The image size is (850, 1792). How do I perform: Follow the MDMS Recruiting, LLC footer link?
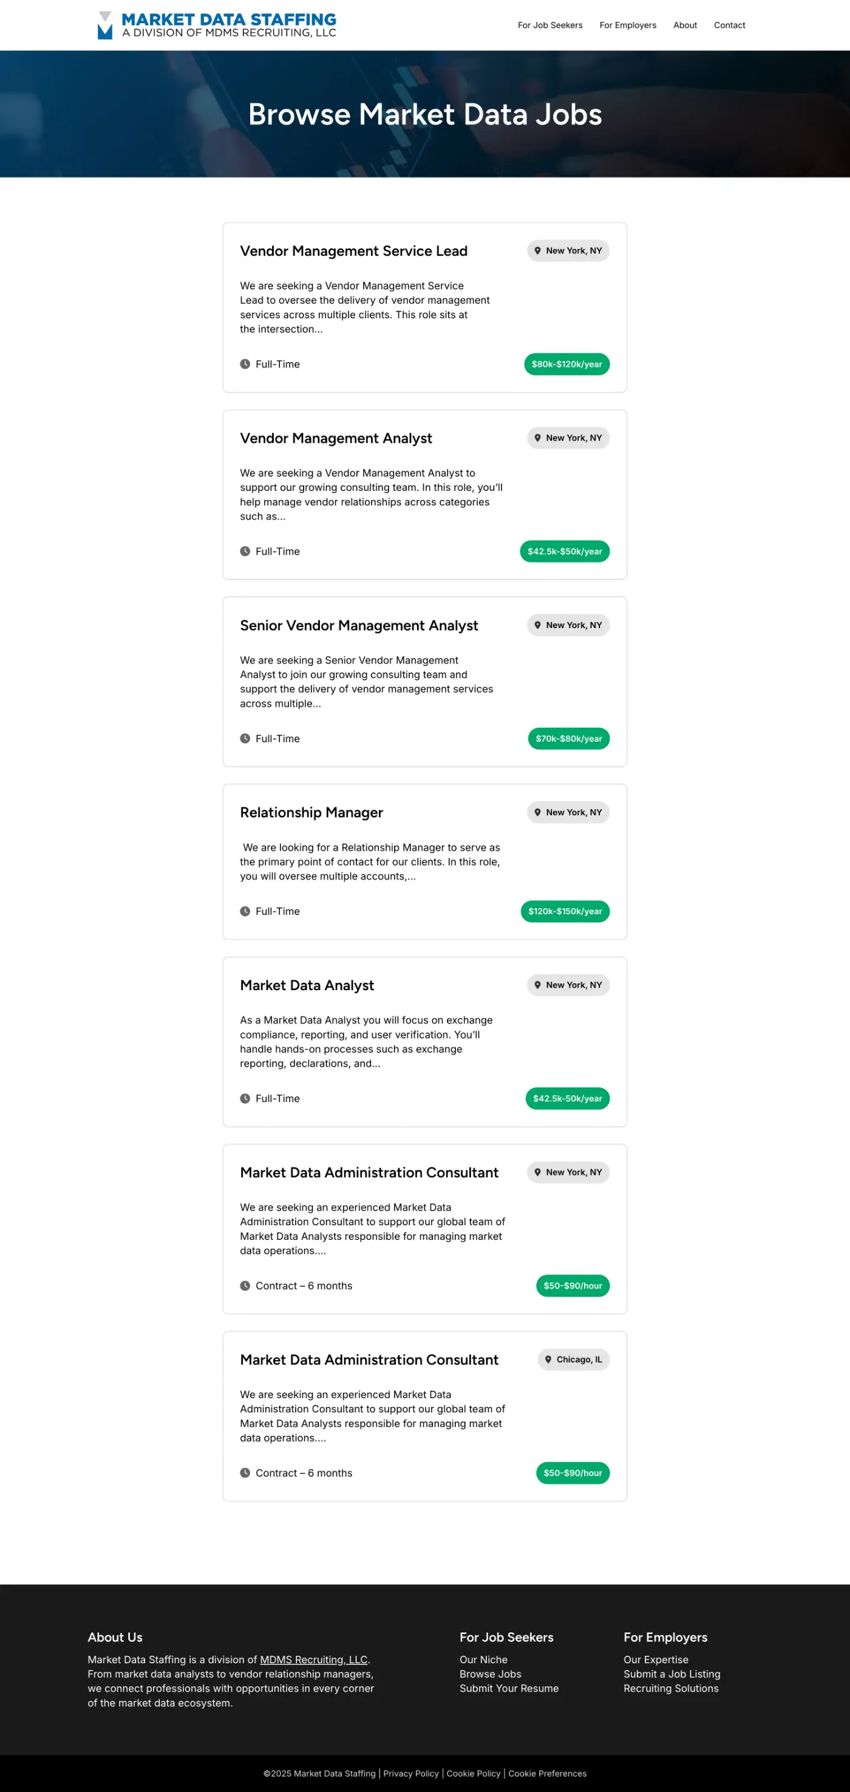(313, 1660)
